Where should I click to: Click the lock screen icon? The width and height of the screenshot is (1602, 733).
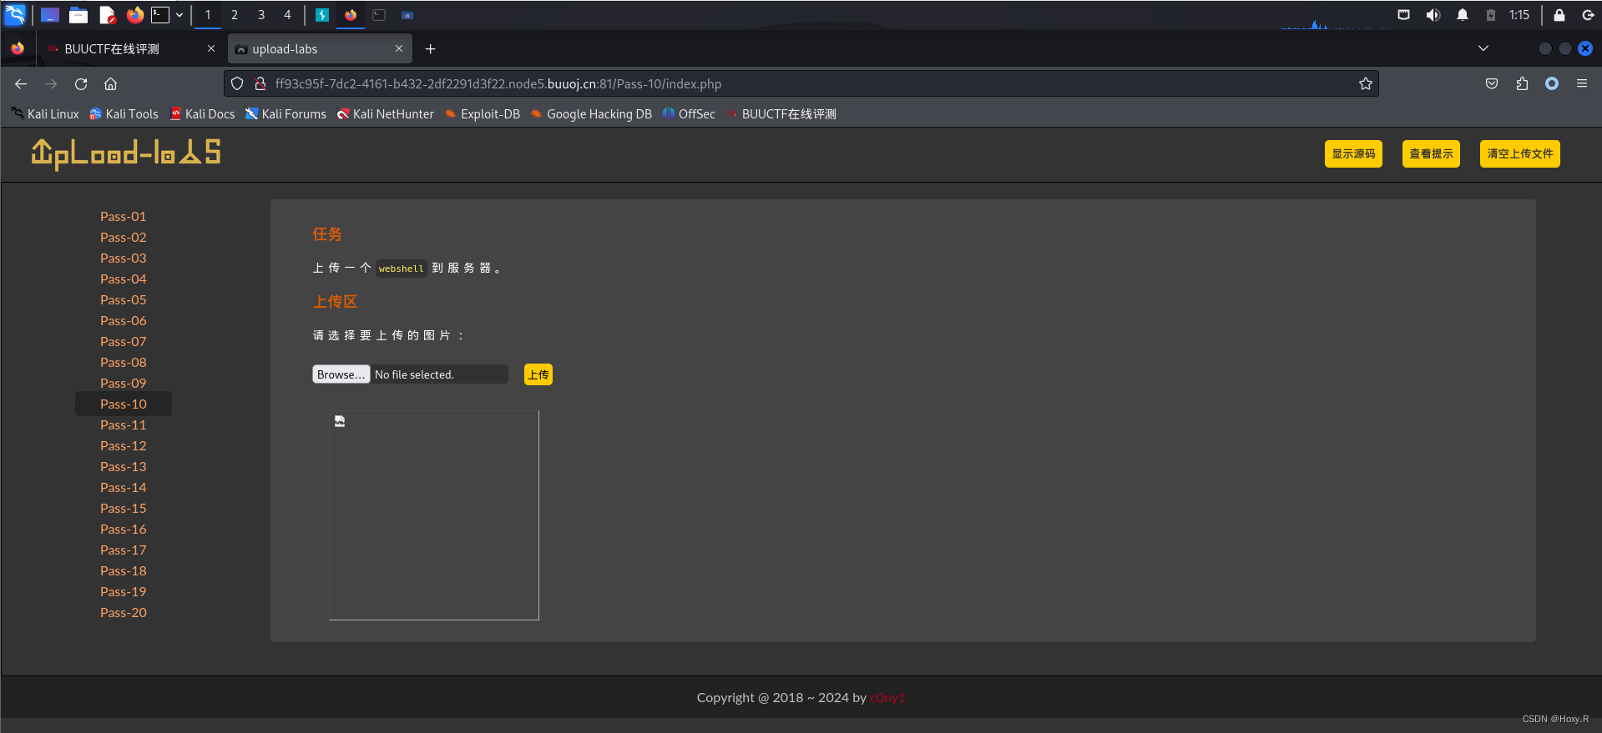[1559, 15]
